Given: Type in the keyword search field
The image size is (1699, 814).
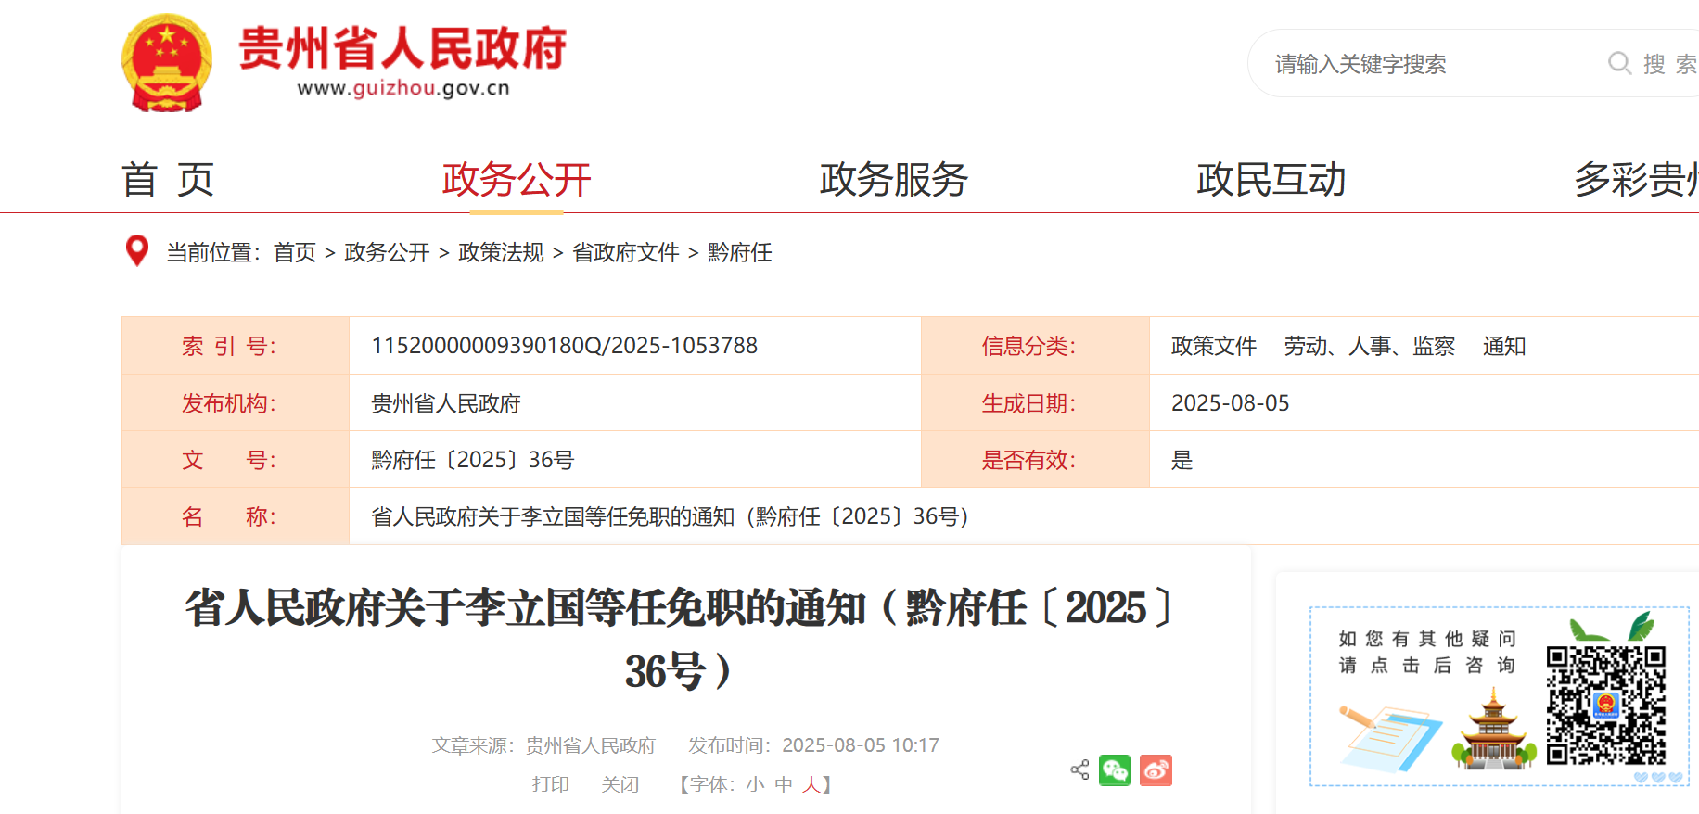Looking at the screenshot, I should pyautogui.click(x=1428, y=64).
